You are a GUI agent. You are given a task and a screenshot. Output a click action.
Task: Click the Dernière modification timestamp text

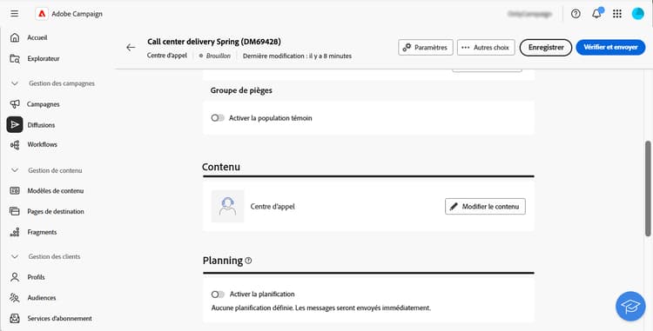point(298,56)
